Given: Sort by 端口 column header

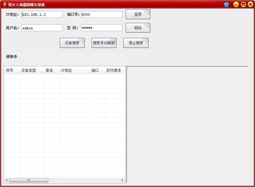Looking at the screenshot, I should click(97, 70).
